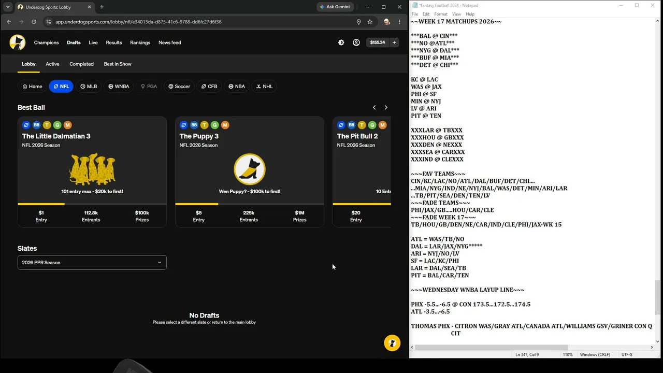
Task: Click the Chrome address bar URL
Action: click(x=138, y=22)
